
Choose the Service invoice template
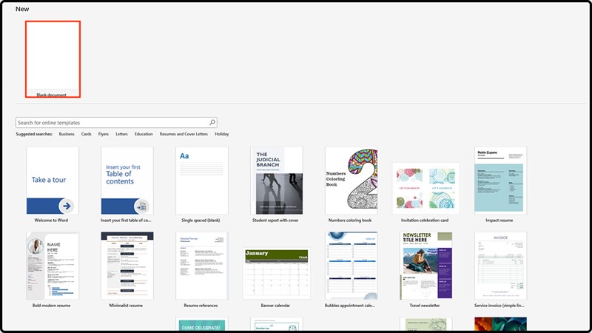(501, 266)
